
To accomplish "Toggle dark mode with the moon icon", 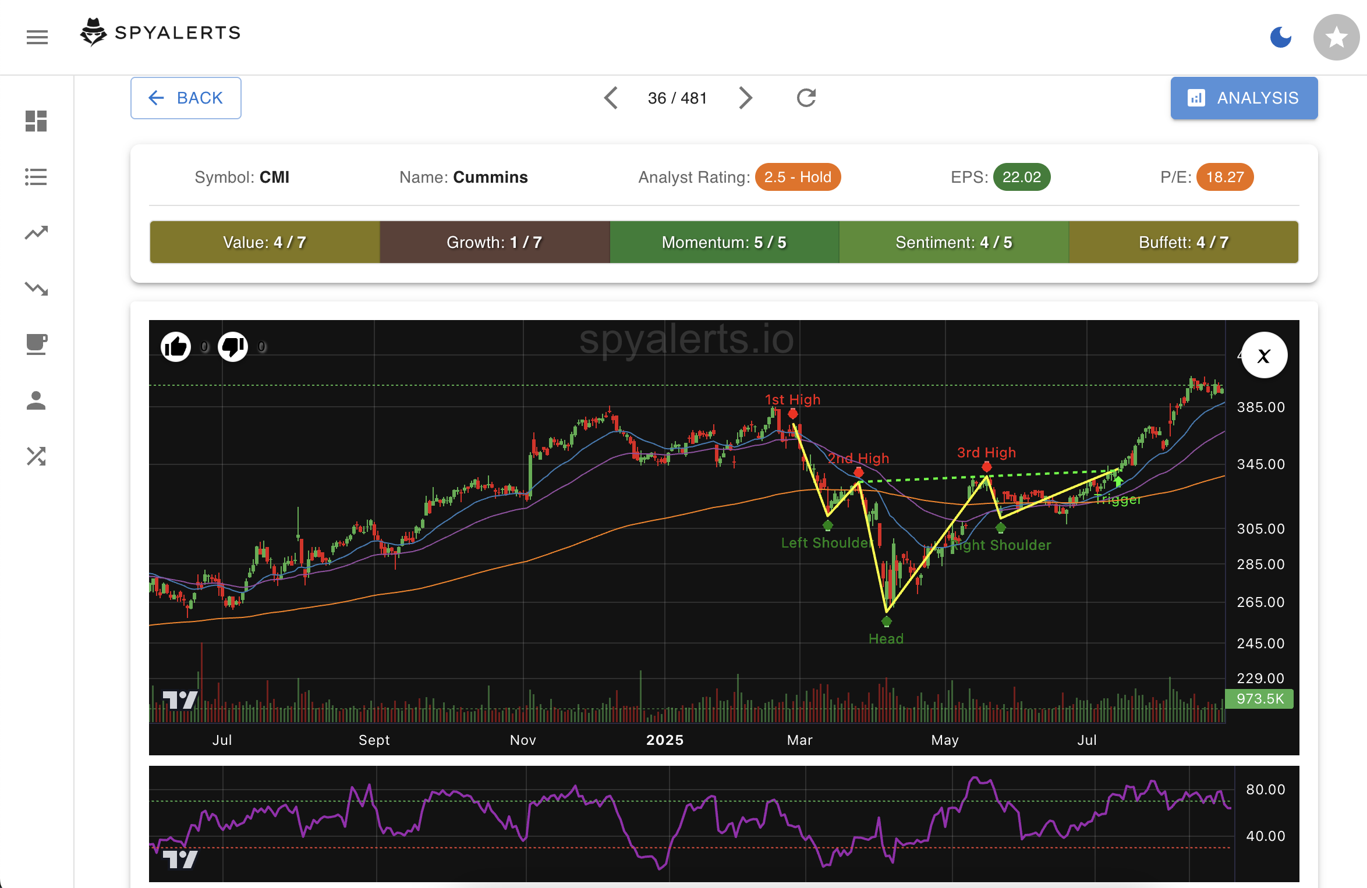I will point(1280,37).
